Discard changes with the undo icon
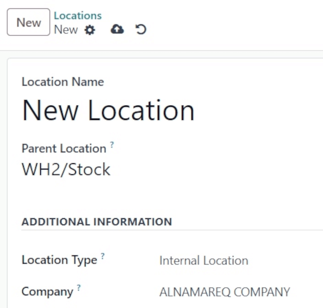The width and height of the screenshot is (323, 308). (141, 29)
